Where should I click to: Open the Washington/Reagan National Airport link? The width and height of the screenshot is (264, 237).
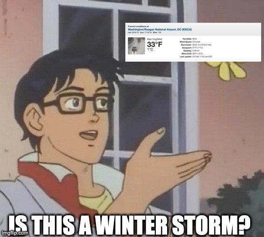[160, 29]
